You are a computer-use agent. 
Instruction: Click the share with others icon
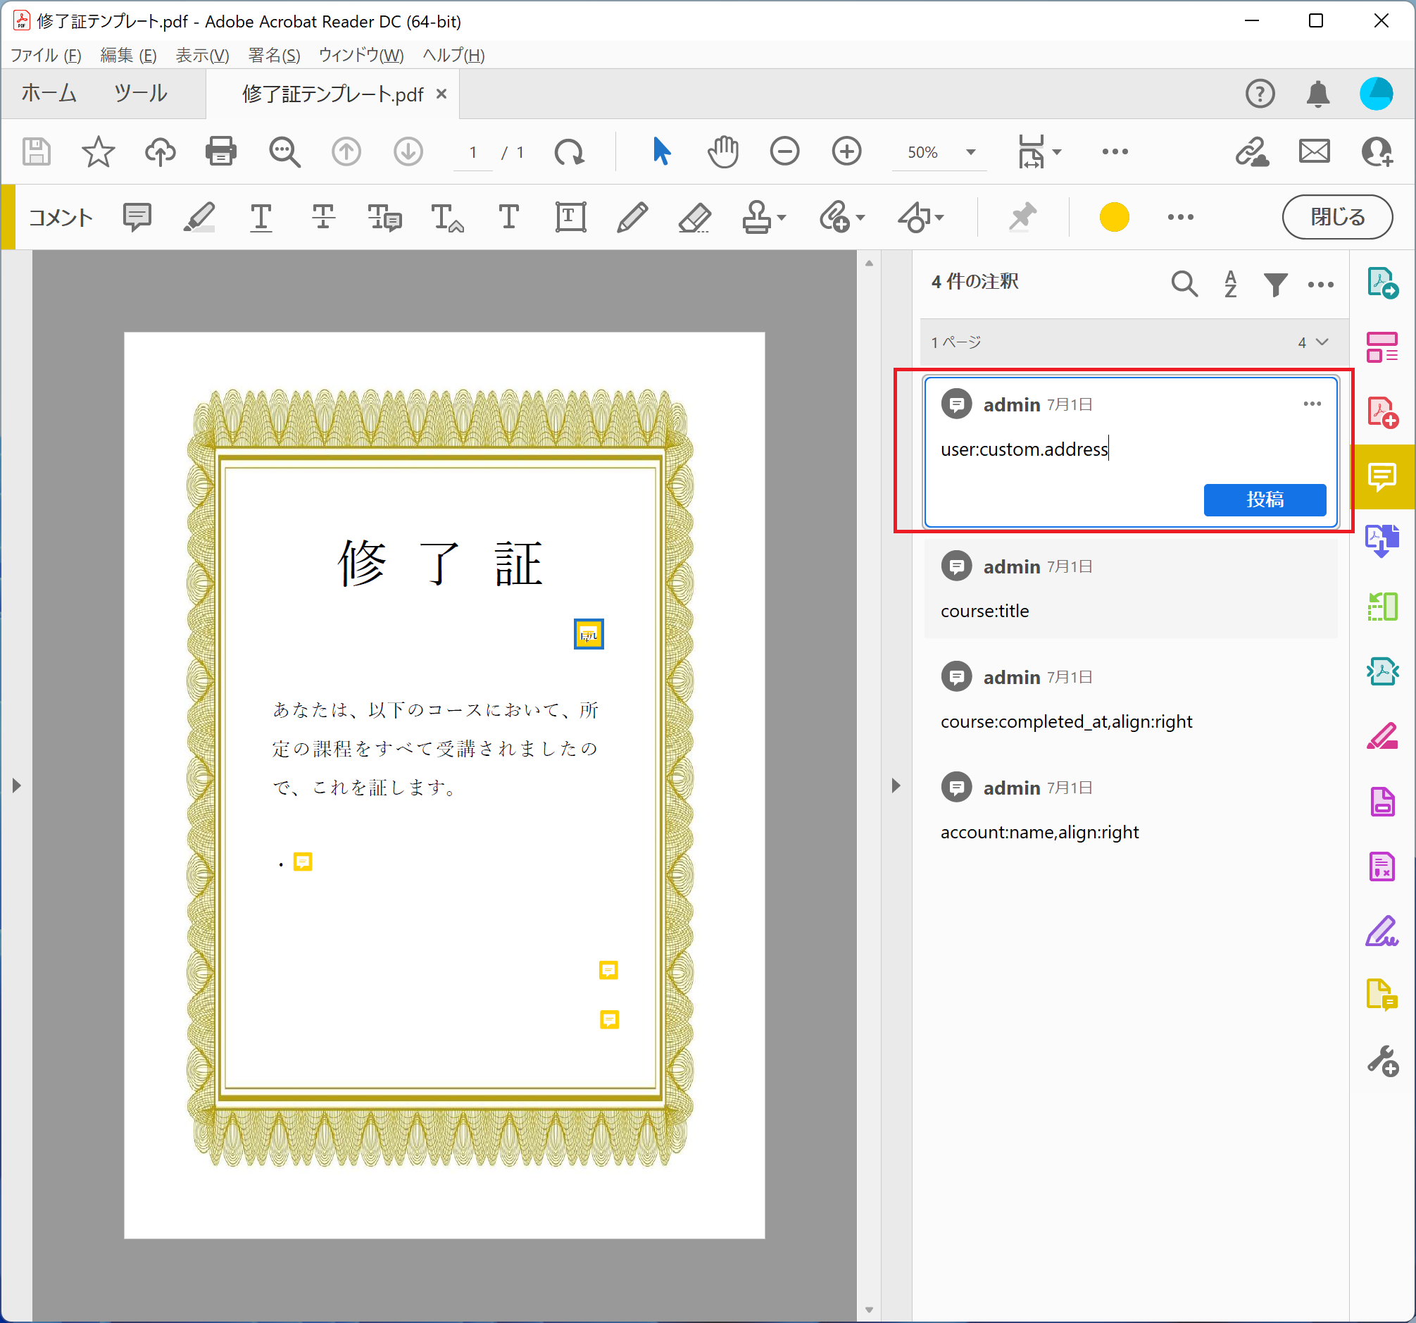pyautogui.click(x=1377, y=151)
